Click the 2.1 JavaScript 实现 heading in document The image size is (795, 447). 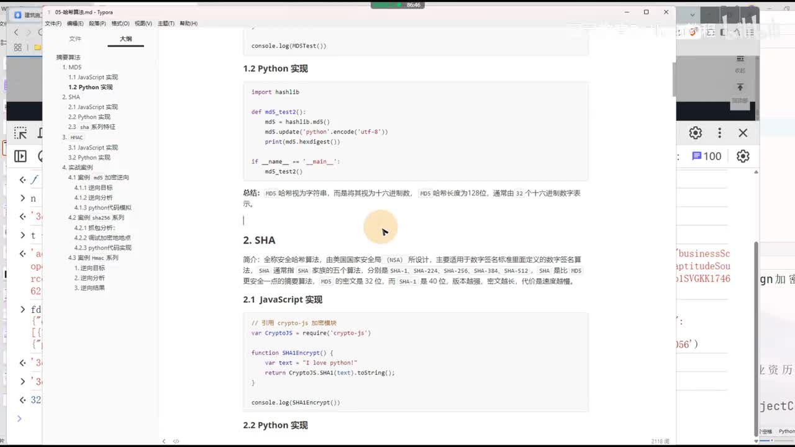pyautogui.click(x=283, y=299)
